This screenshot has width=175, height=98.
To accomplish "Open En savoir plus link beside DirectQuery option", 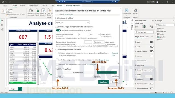I will [x=115, y=54].
